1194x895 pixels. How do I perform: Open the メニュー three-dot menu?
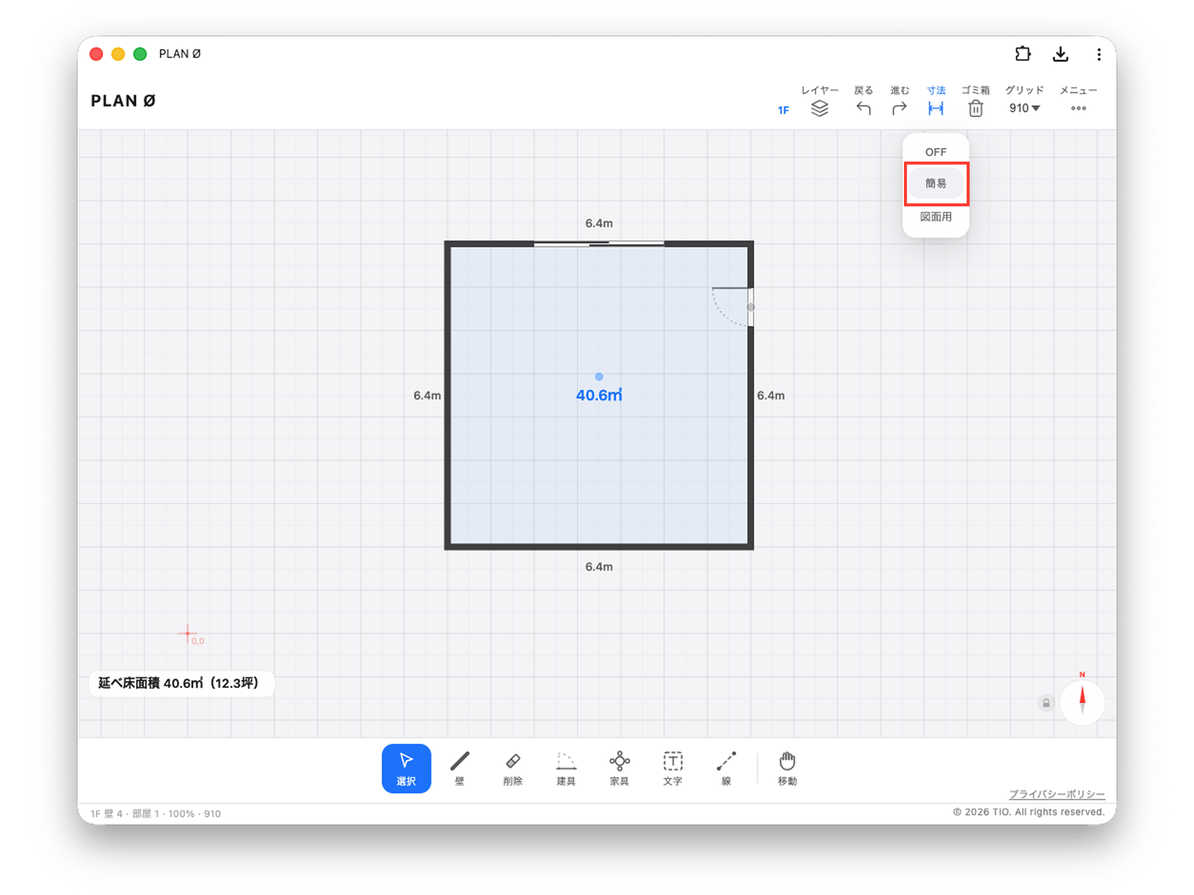click(x=1078, y=108)
